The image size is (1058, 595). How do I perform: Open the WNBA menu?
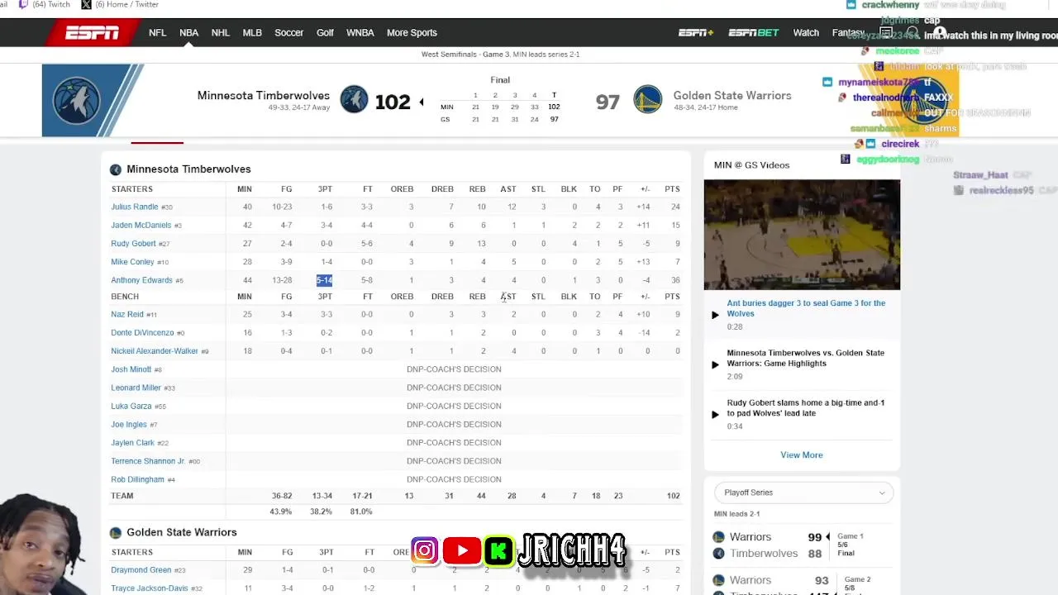tap(360, 33)
